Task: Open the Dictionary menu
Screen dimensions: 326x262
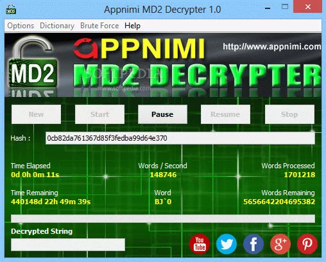Action: pyautogui.click(x=57, y=26)
